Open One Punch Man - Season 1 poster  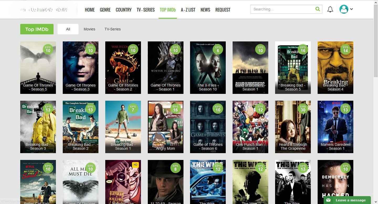pyautogui.click(x=250, y=127)
